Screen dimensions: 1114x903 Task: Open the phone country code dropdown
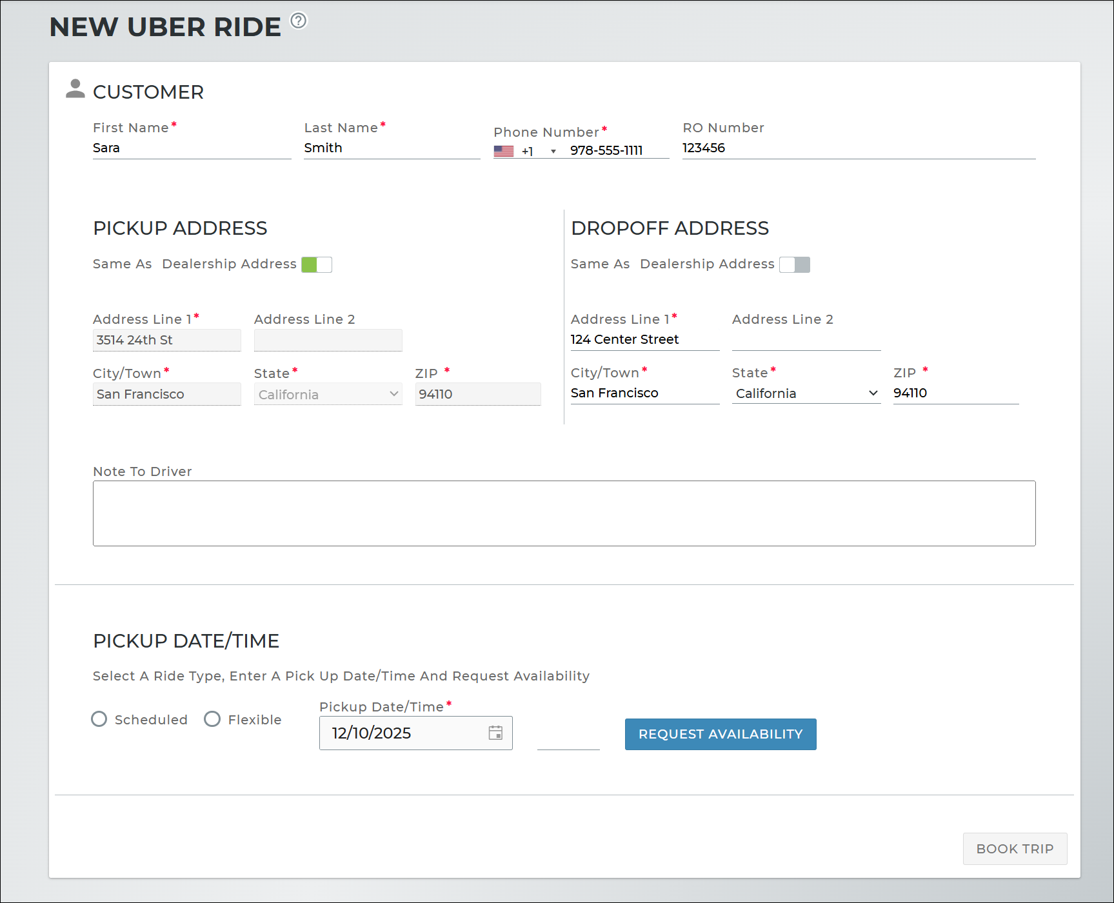[553, 152]
